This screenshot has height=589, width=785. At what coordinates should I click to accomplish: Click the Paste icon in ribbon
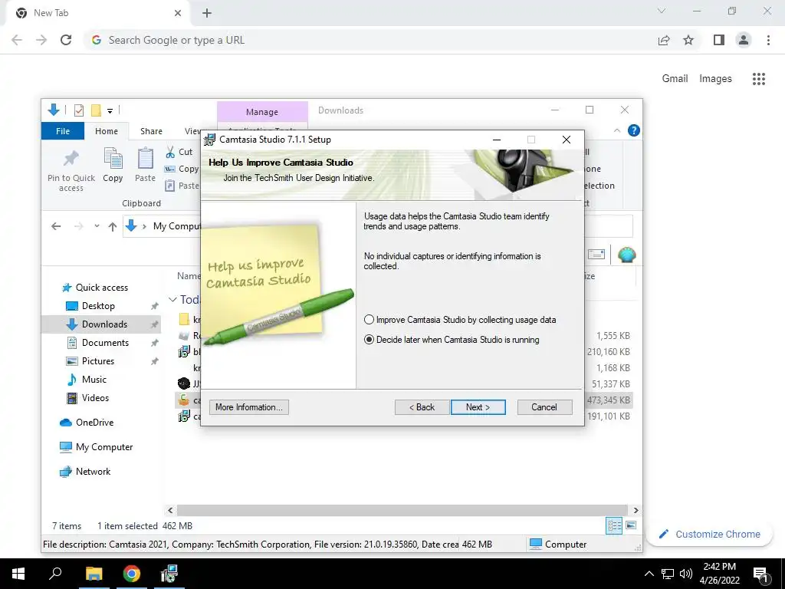145,158
